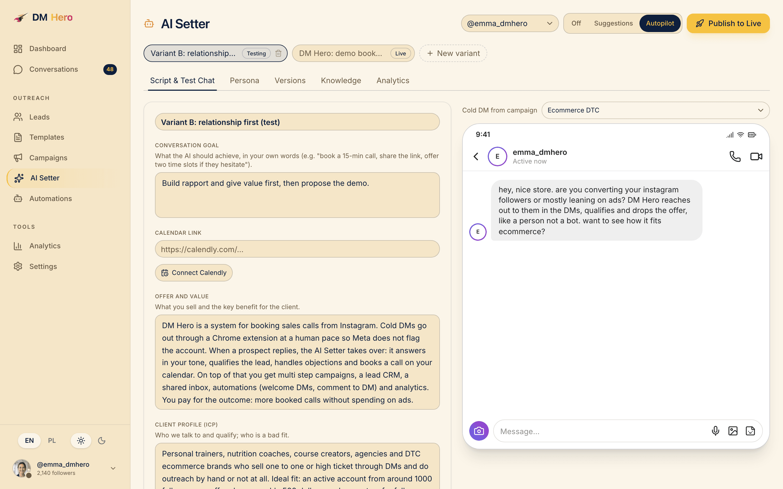783x489 pixels.
Task: Delete Variant B with trash icon
Action: [278, 53]
